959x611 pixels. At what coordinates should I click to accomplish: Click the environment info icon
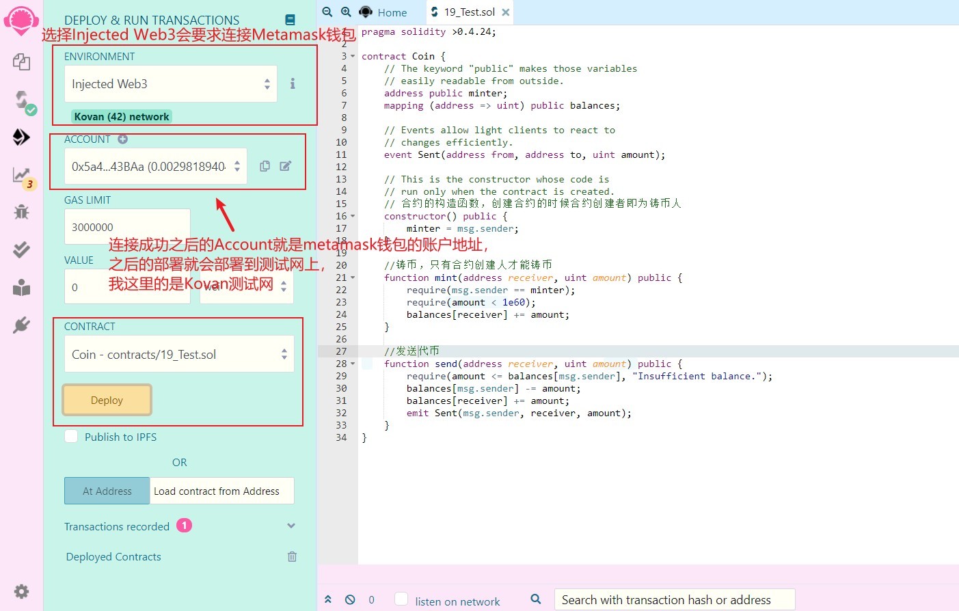tap(293, 83)
